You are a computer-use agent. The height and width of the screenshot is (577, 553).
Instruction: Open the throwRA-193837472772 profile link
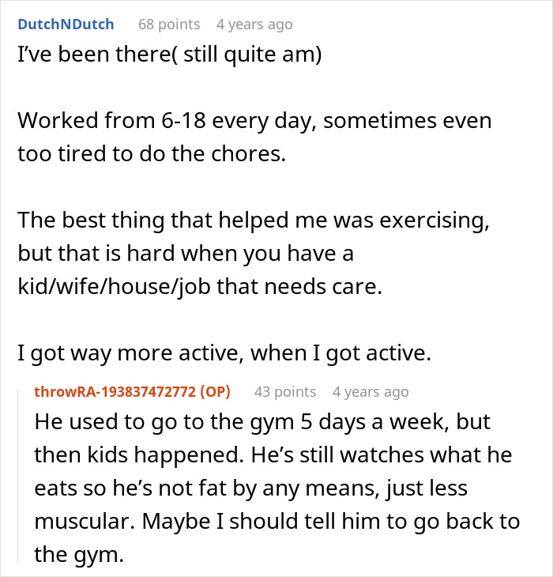tap(115, 392)
